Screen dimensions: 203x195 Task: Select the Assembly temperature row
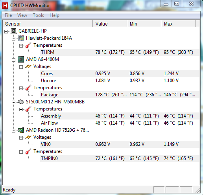coord(120,116)
